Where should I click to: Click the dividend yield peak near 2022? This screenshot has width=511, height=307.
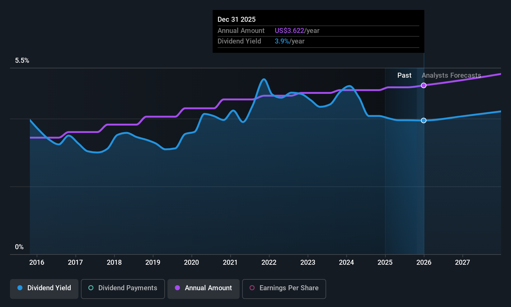point(264,79)
